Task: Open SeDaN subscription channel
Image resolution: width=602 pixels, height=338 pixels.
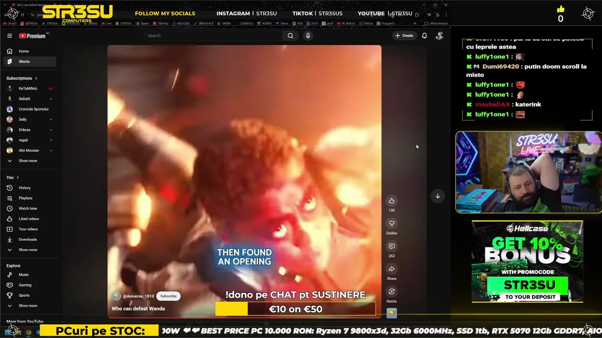Action: coord(30,99)
